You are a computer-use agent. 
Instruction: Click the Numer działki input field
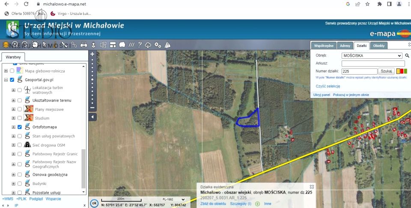point(359,71)
